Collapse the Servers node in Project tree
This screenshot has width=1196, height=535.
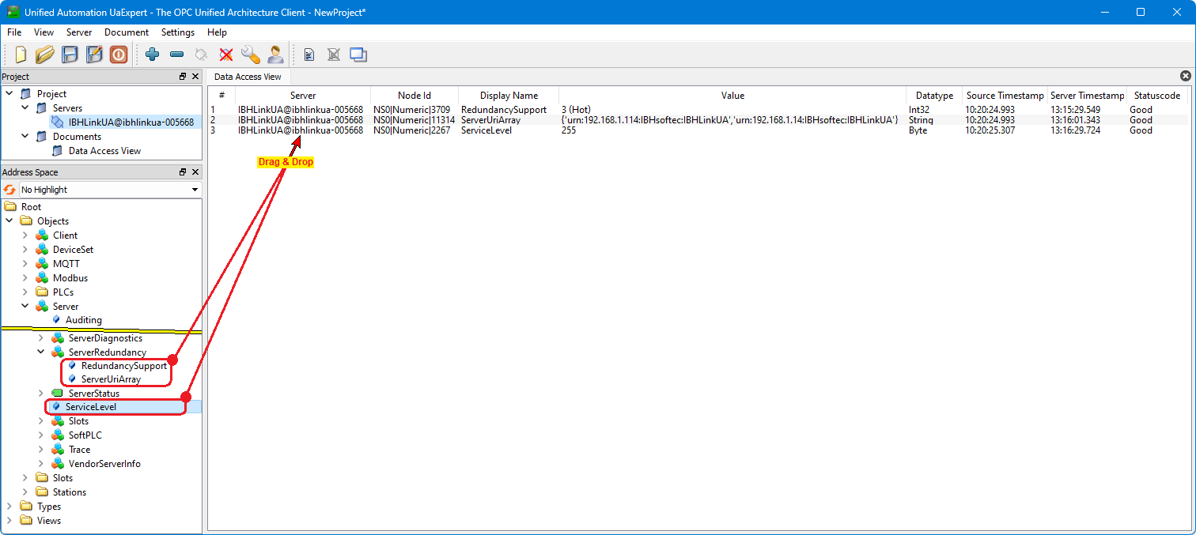click(x=25, y=108)
